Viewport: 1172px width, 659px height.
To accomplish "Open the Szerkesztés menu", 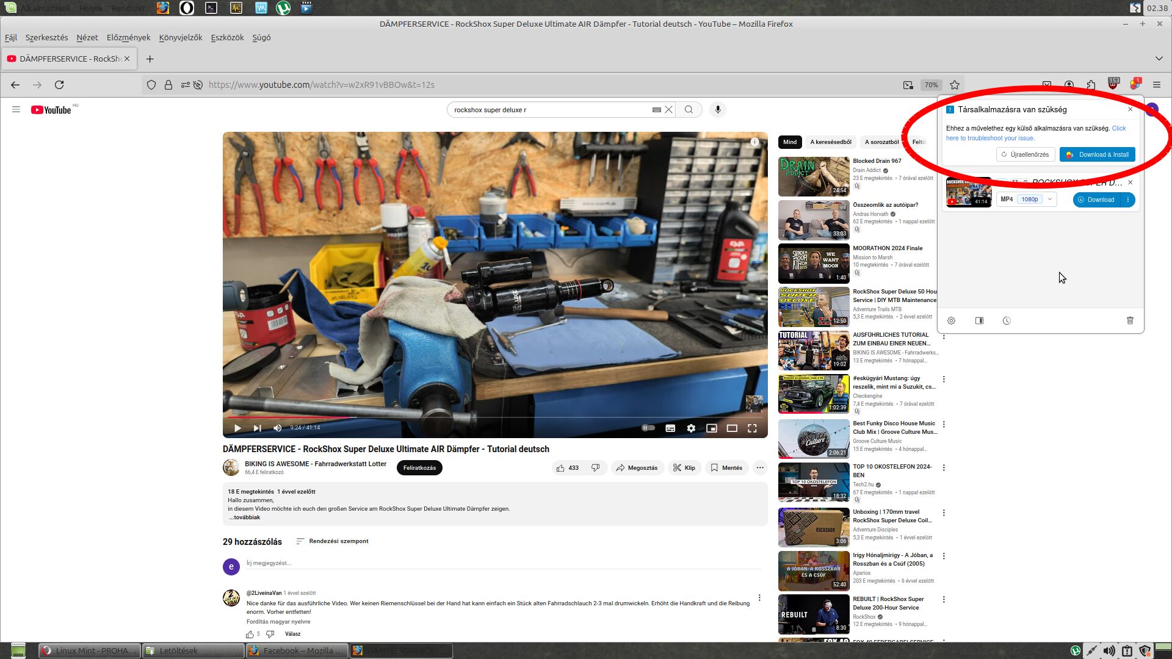I will click(46, 37).
